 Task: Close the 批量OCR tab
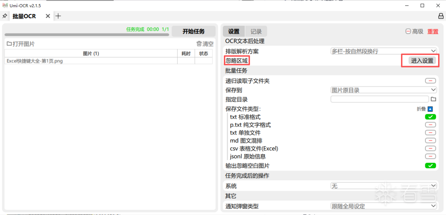48,16
